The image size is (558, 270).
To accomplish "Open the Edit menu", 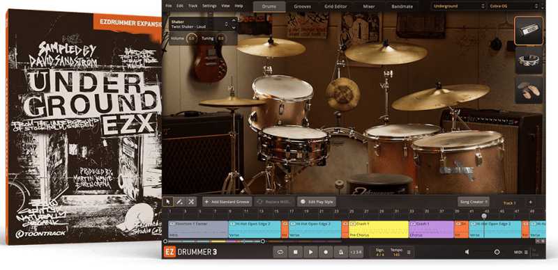I will [x=180, y=6].
